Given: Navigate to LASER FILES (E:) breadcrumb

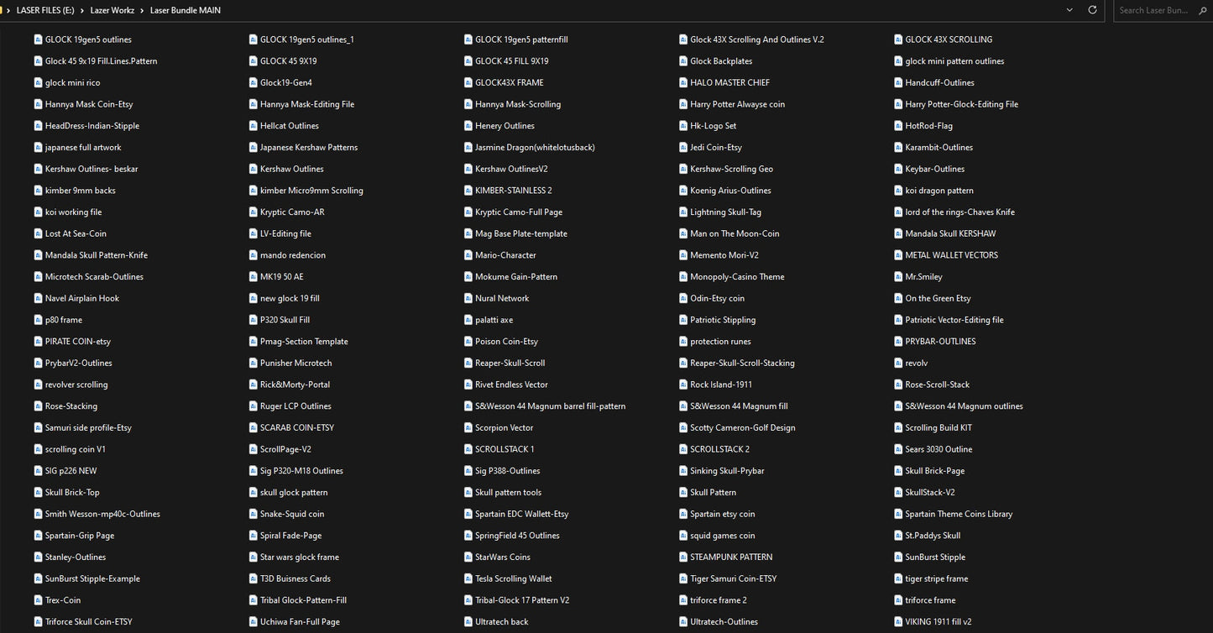Looking at the screenshot, I should tap(45, 10).
